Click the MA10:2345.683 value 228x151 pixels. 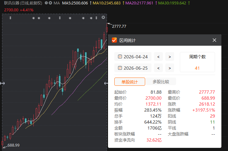[106, 3]
